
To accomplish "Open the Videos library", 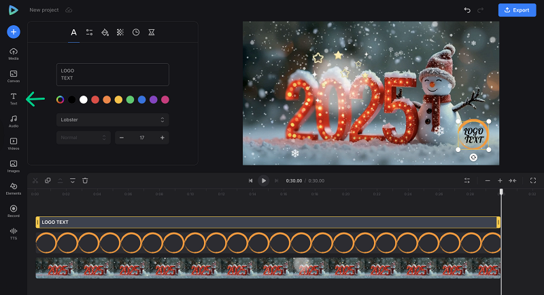I will (x=14, y=144).
